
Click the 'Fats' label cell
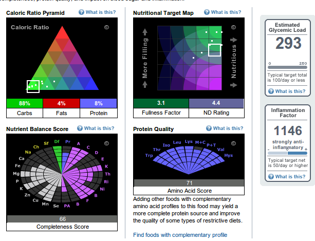pos(62,113)
